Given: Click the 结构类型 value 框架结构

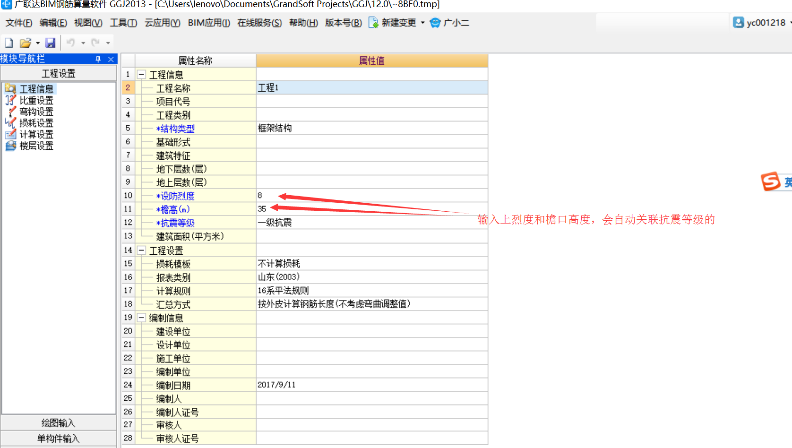Looking at the screenshot, I should coord(372,128).
